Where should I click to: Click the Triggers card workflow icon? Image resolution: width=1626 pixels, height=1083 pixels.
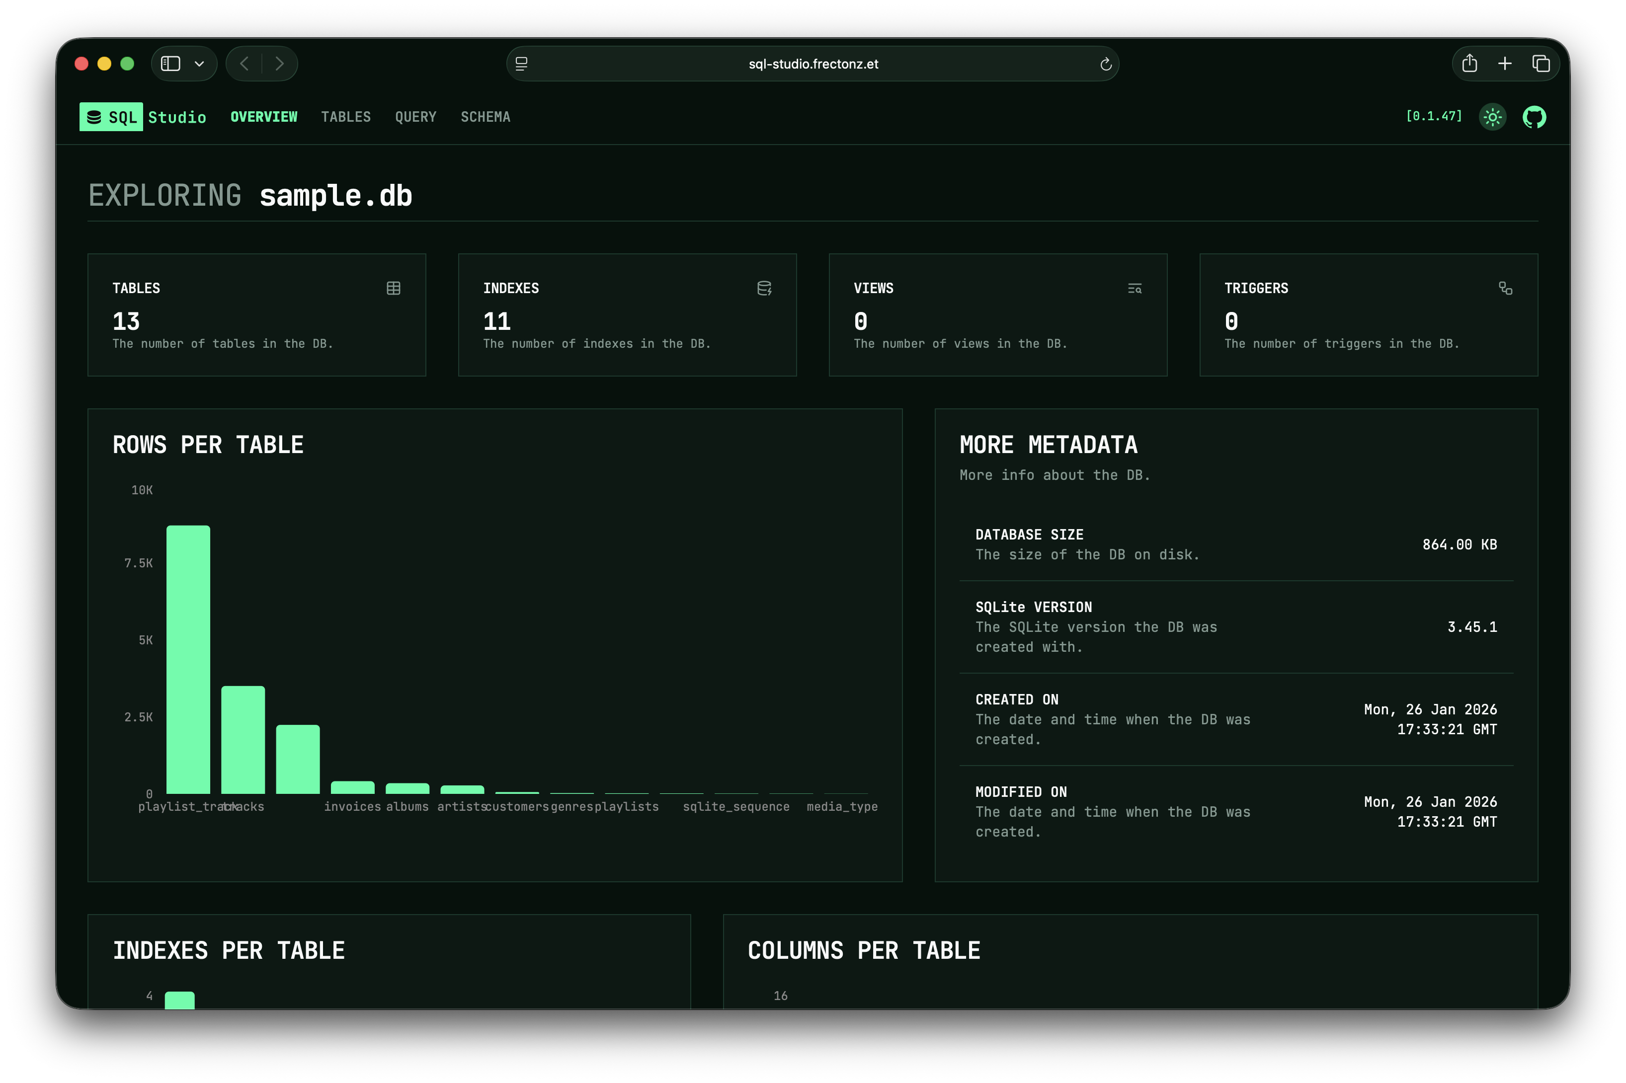(x=1505, y=288)
